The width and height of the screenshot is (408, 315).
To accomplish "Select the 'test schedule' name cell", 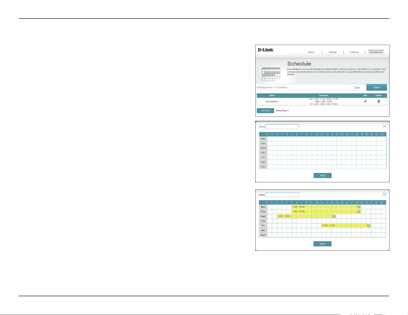I will point(272,102).
